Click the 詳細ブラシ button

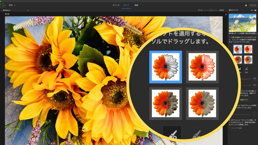click(244, 100)
